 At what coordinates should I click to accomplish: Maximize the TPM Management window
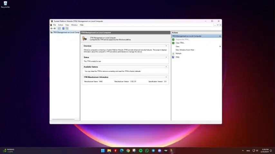(x=212, y=21)
